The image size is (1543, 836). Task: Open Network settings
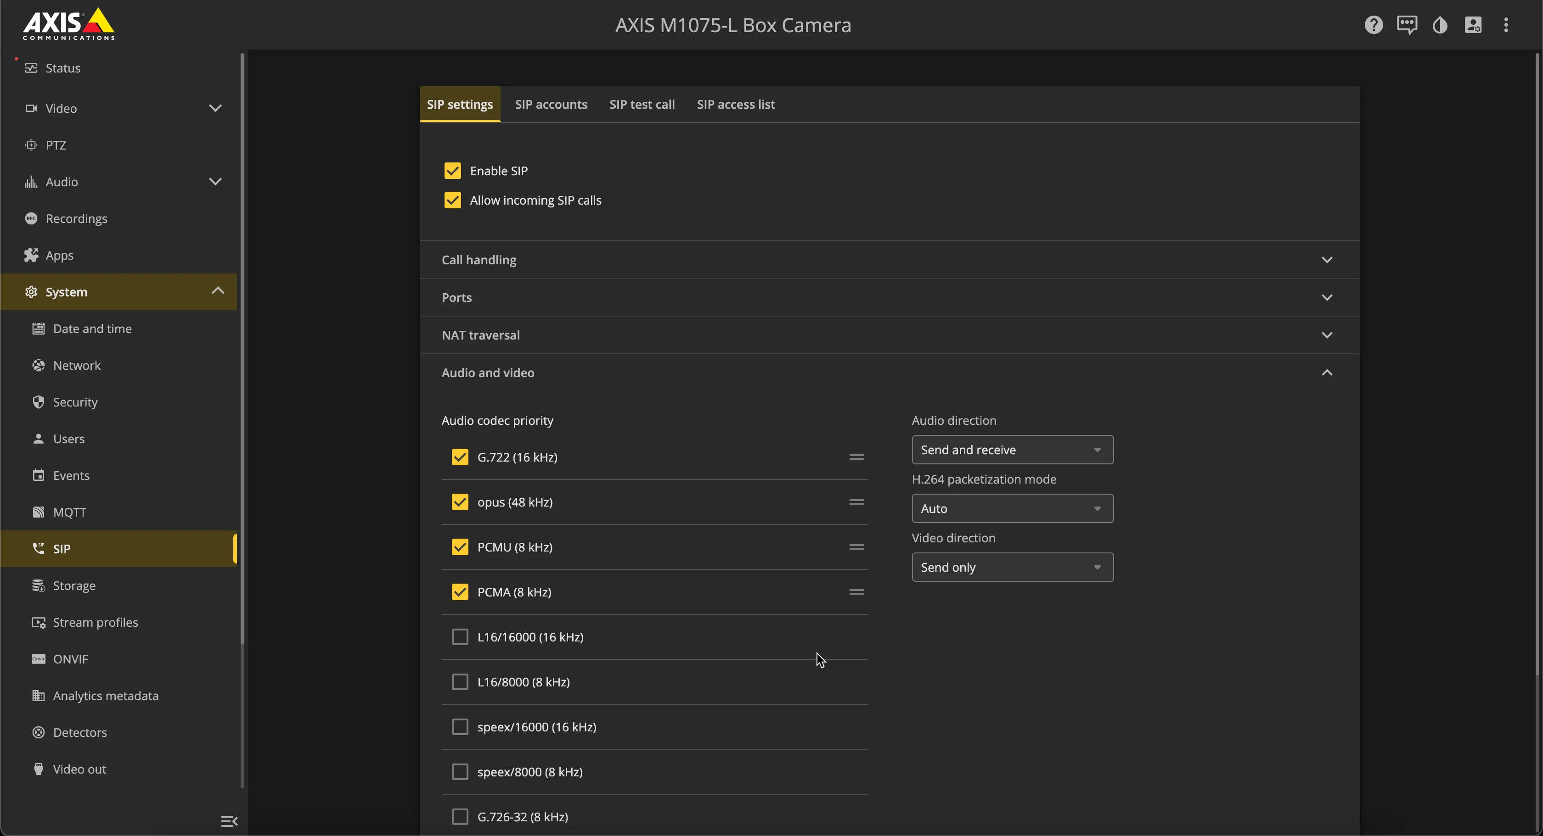click(x=118, y=366)
